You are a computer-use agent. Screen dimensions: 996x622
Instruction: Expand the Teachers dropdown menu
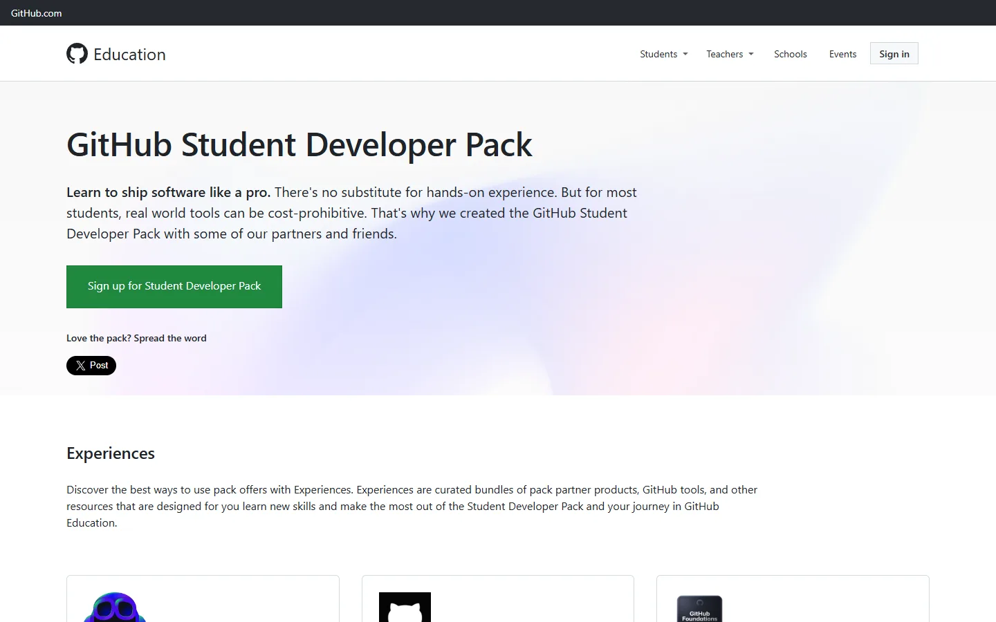[730, 54]
